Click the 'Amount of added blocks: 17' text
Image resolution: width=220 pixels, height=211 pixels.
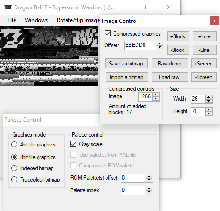(128, 109)
